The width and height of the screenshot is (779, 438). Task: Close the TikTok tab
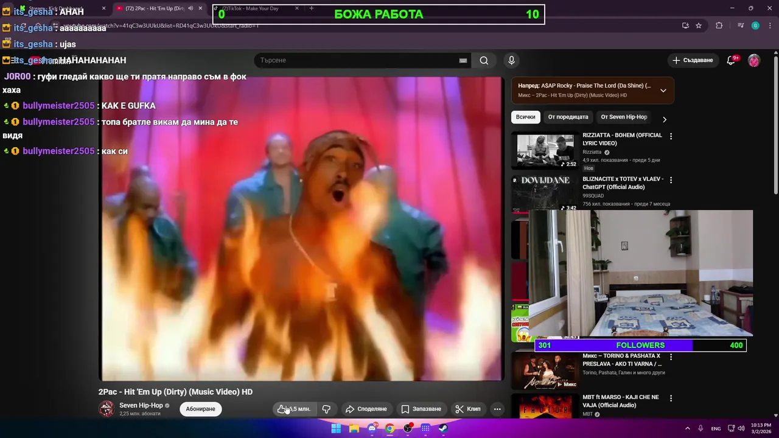(x=297, y=8)
